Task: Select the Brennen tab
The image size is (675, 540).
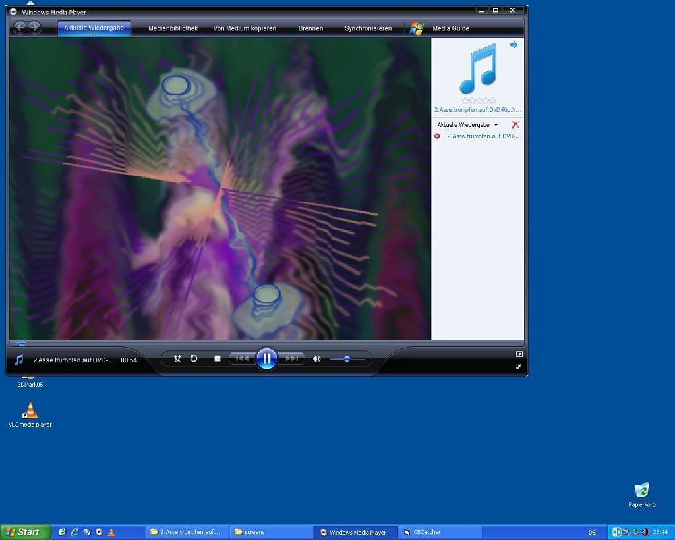Action: pyautogui.click(x=310, y=28)
